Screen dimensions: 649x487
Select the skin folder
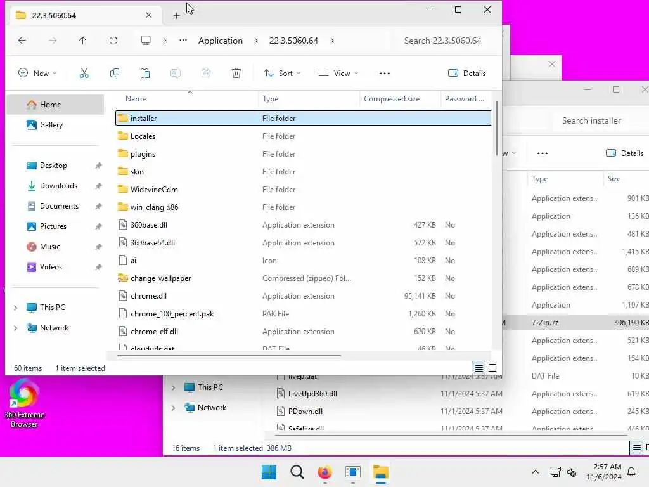(303, 171)
